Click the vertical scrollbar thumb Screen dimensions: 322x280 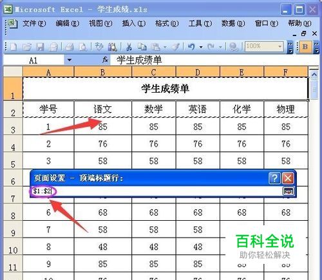[314, 89]
